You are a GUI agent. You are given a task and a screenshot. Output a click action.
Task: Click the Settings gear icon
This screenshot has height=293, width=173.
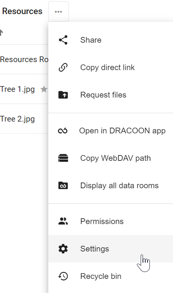(x=63, y=249)
